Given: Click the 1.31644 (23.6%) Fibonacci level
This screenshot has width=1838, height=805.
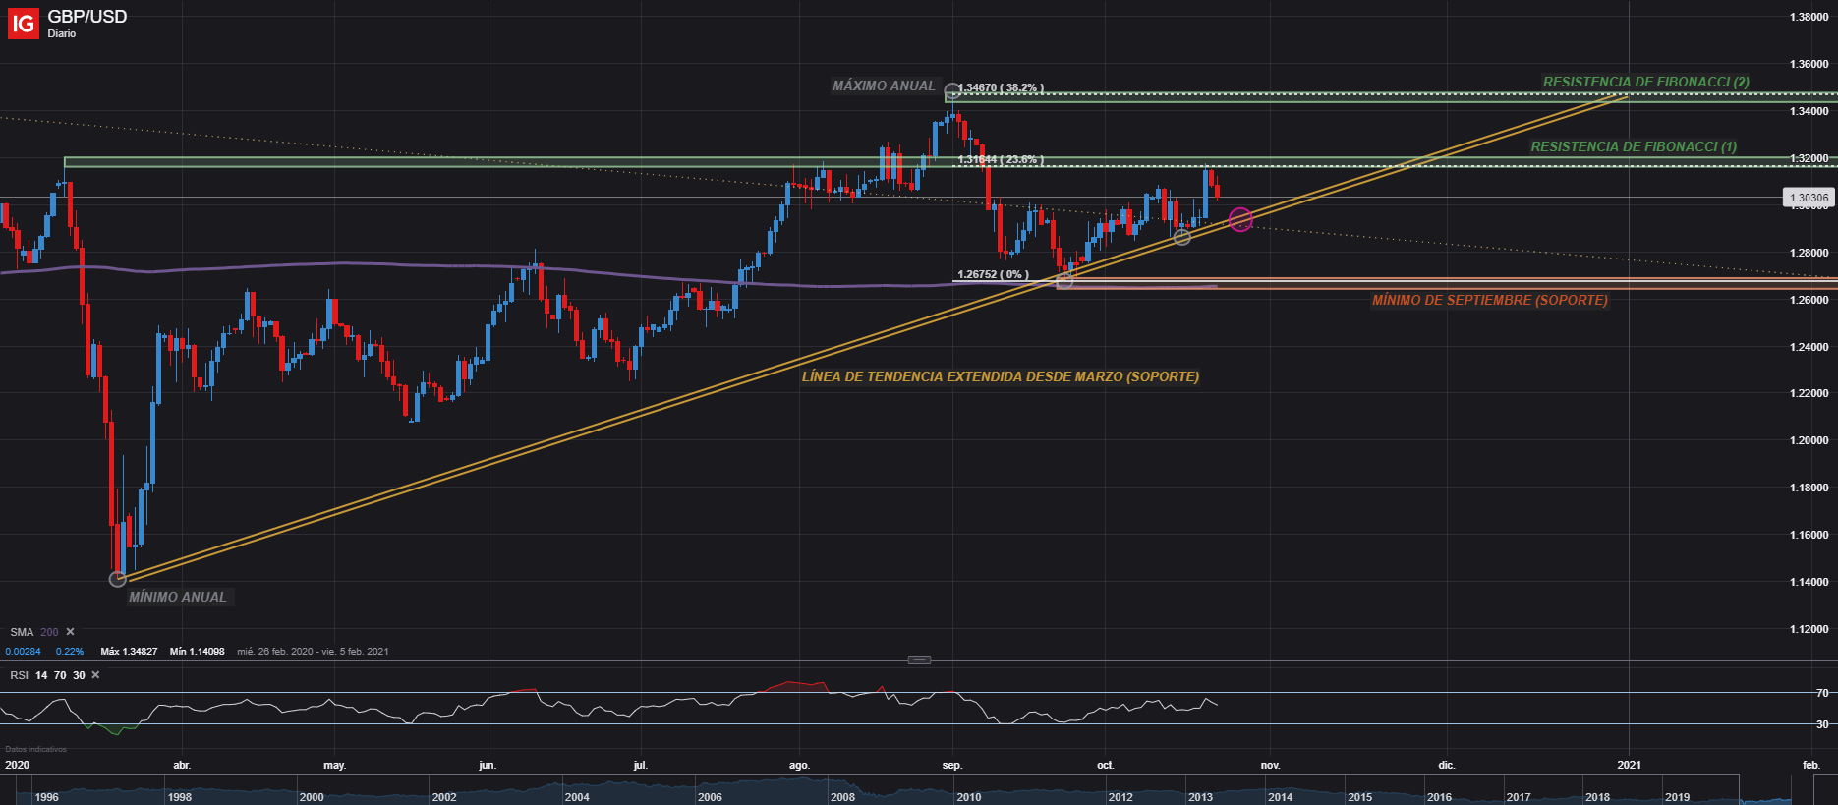Looking at the screenshot, I should [1001, 159].
